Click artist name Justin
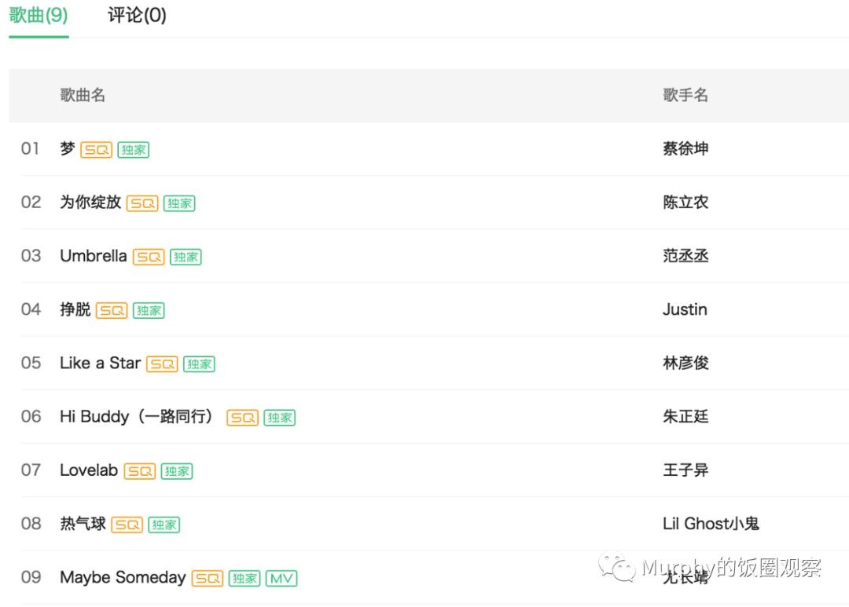 pos(685,309)
